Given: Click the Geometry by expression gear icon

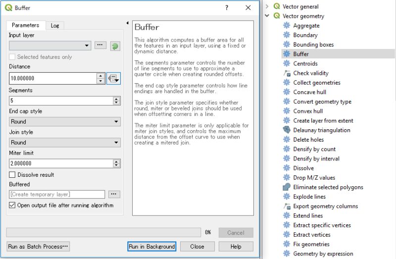Looking at the screenshot, I should pyautogui.click(x=287, y=254).
